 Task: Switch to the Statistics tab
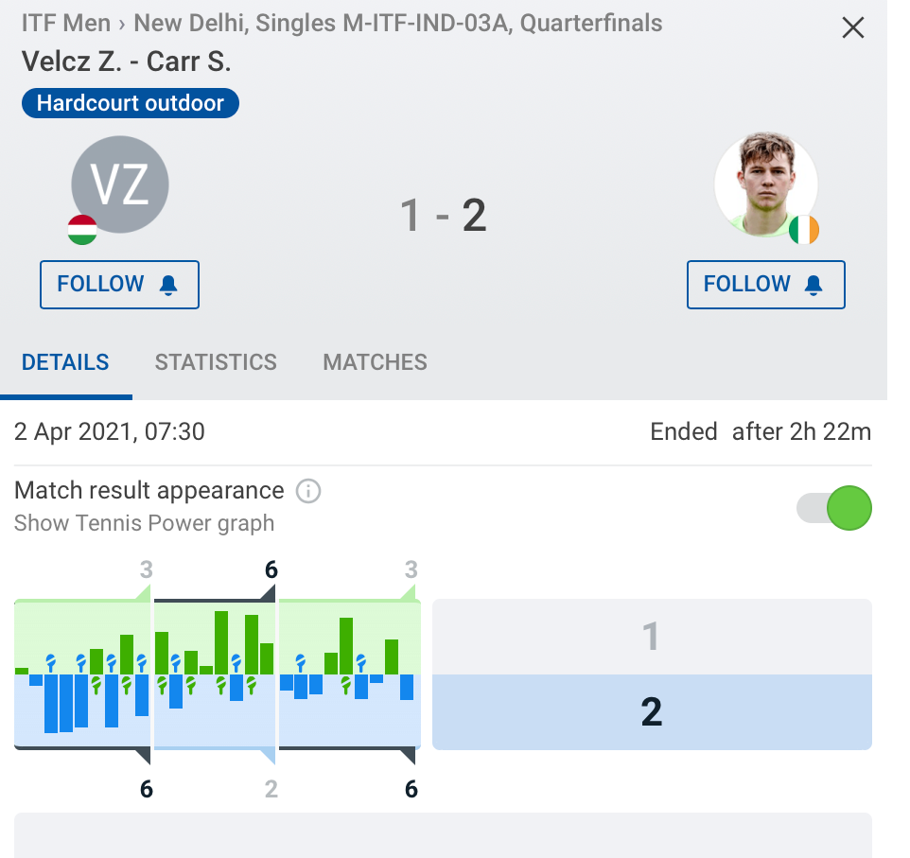(216, 362)
